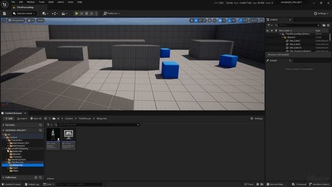Screen dimensions: 332x187
Task: Collapse ThirdPersonMap (Editor) in Outliner
Action: click(x=280, y=34)
